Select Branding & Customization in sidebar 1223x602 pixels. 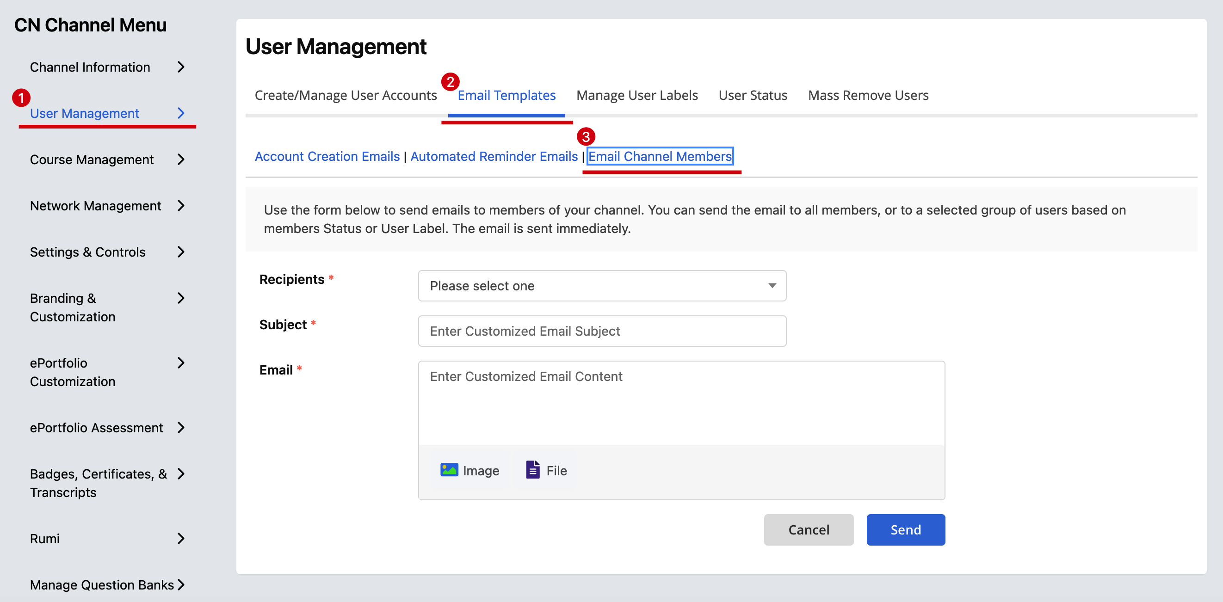[73, 307]
